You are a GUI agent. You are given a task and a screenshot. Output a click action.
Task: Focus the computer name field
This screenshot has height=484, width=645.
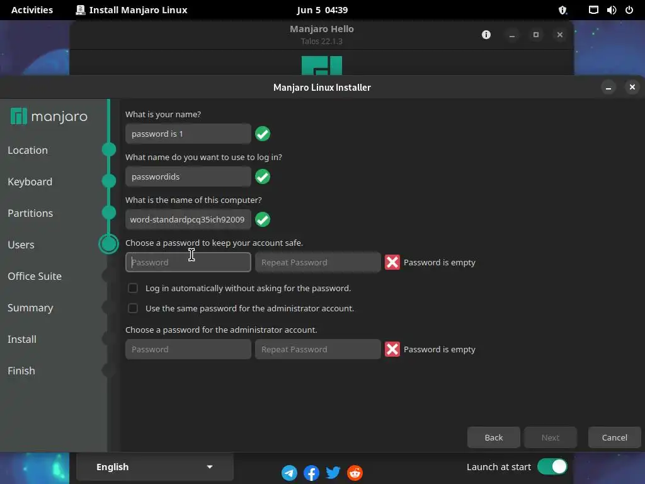point(188,219)
